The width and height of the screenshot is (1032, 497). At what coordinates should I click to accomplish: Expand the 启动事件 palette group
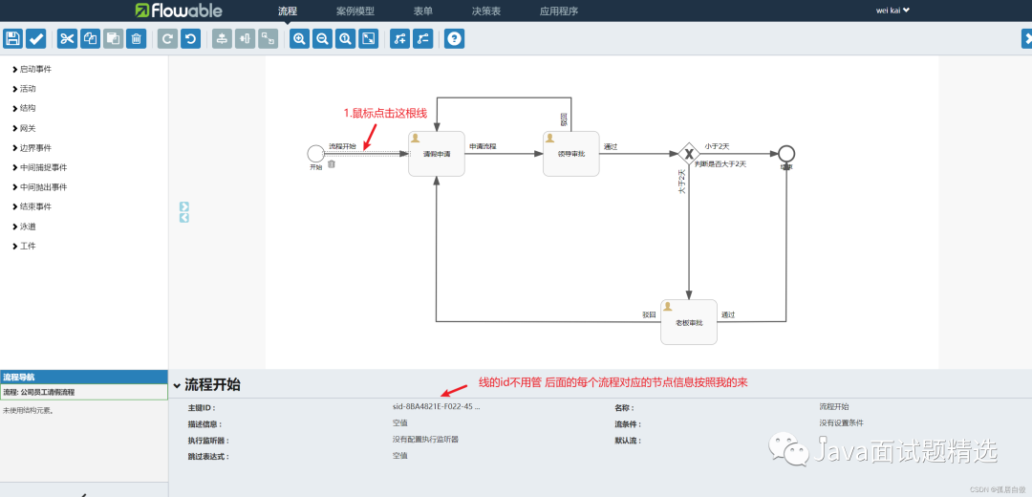click(x=34, y=69)
